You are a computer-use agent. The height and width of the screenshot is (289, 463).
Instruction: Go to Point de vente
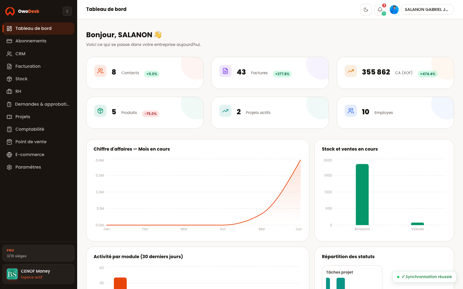38,142
